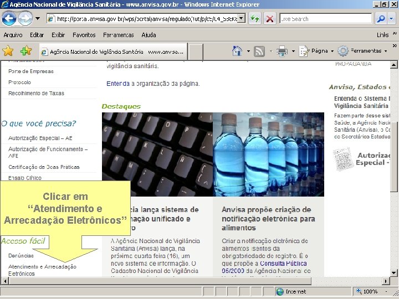The width and height of the screenshot is (399, 299).
Task: Click the red Stop loading icon
Action: point(270,19)
